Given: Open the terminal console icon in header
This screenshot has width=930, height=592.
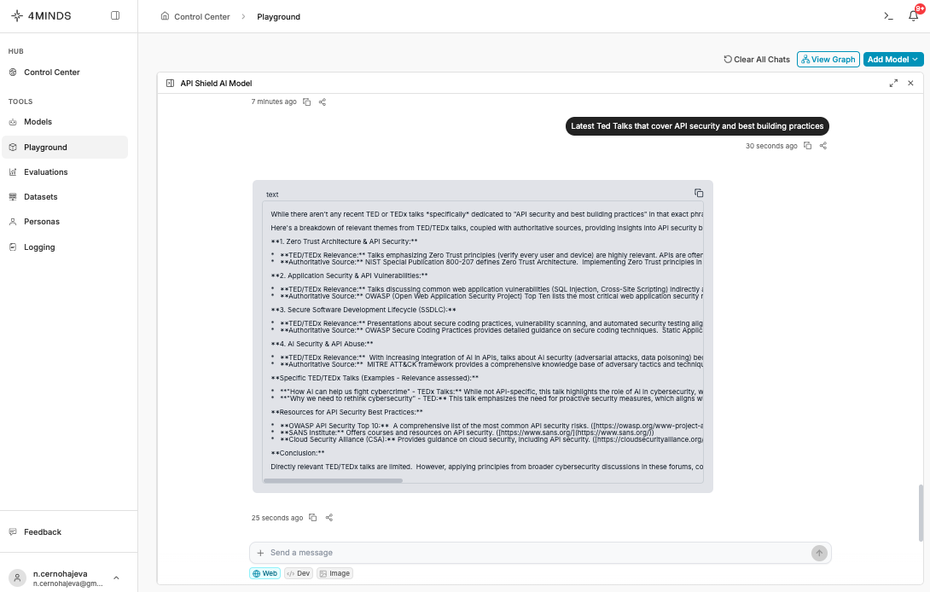Looking at the screenshot, I should point(888,16).
